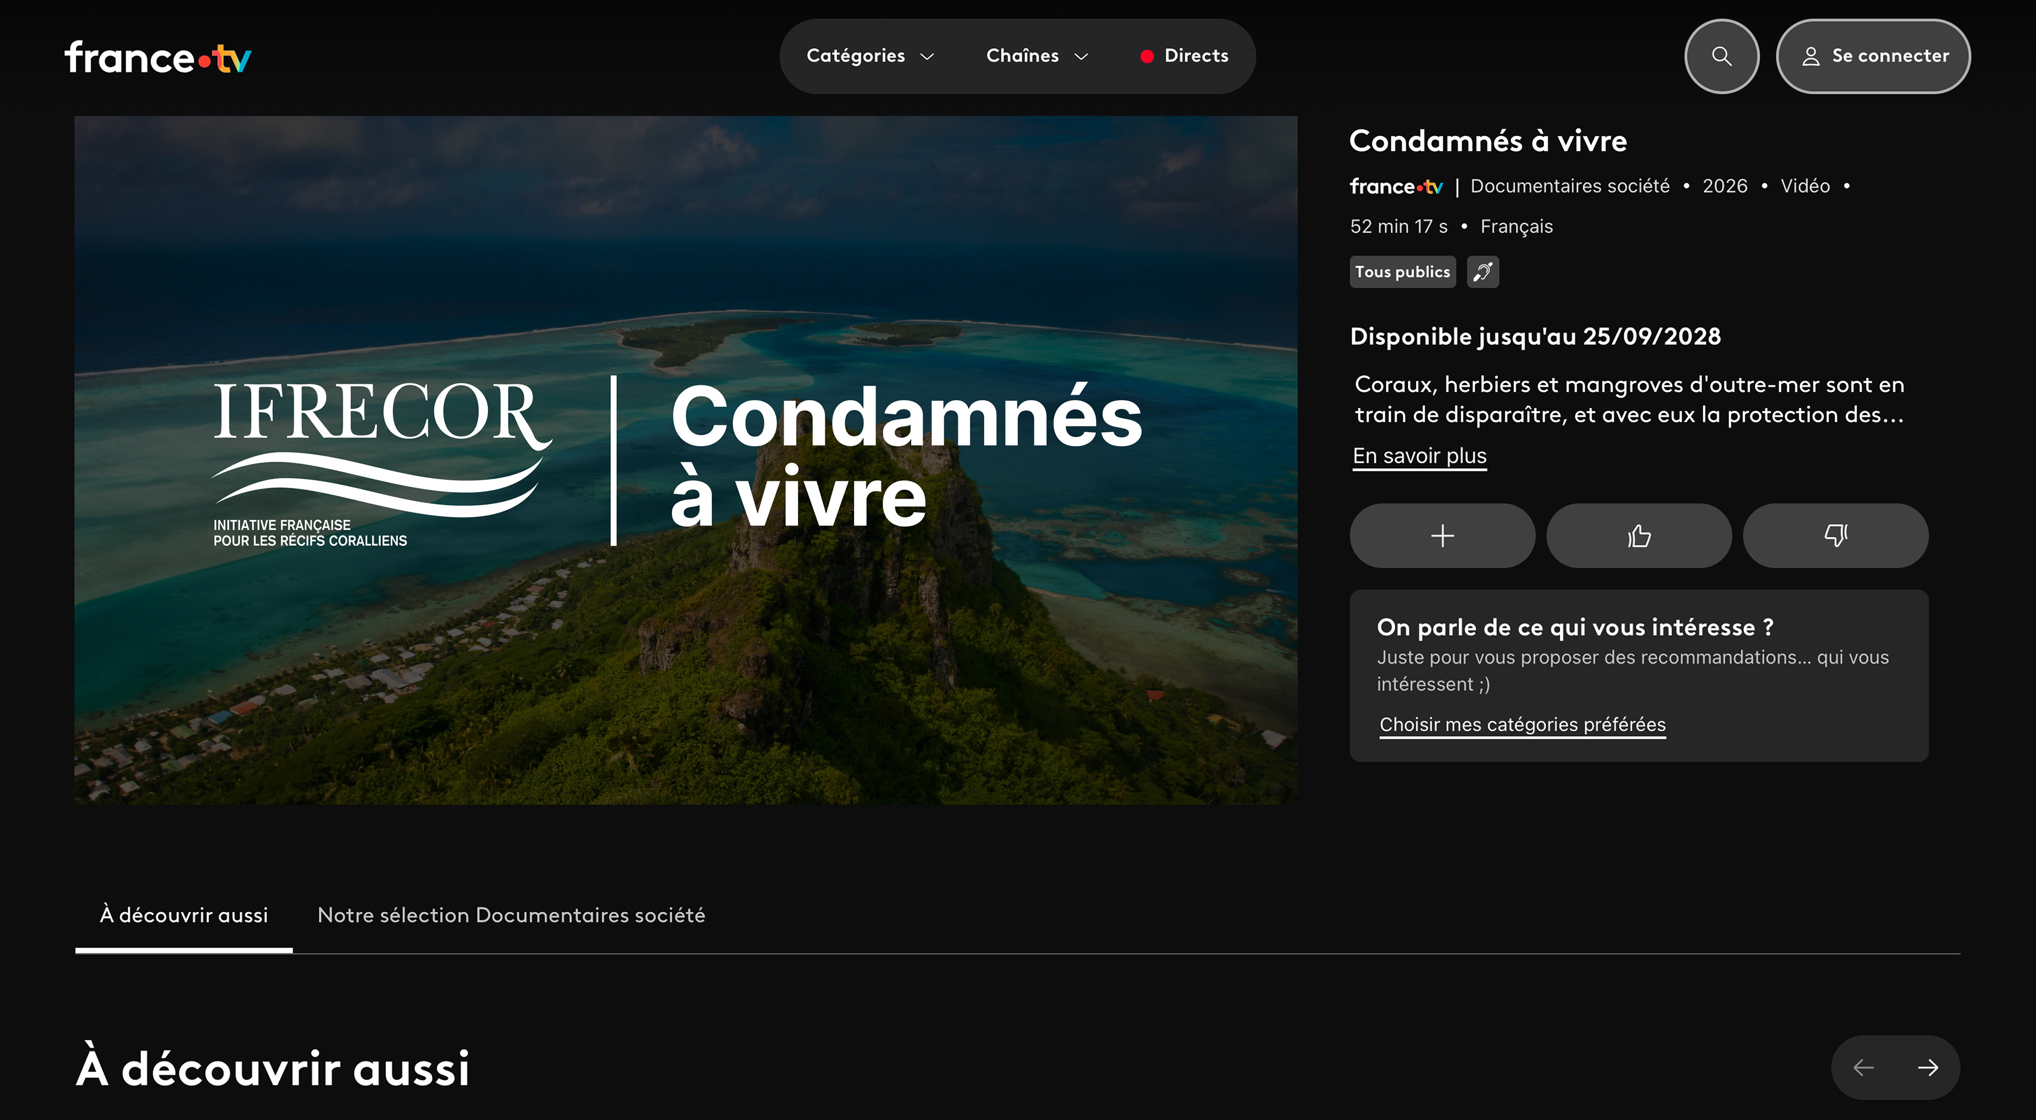Click the france.tv channel logo in details
Image resolution: width=2036 pixels, height=1120 pixels.
(1397, 187)
